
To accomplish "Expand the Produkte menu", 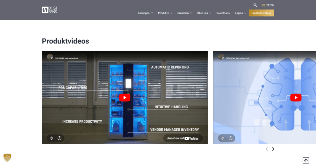I will (x=165, y=13).
